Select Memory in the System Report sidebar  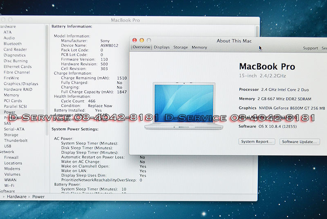[x=11, y=95]
